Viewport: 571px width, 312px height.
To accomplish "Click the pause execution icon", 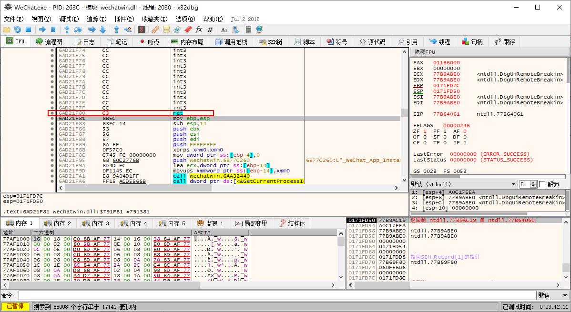I will [x=53, y=30].
